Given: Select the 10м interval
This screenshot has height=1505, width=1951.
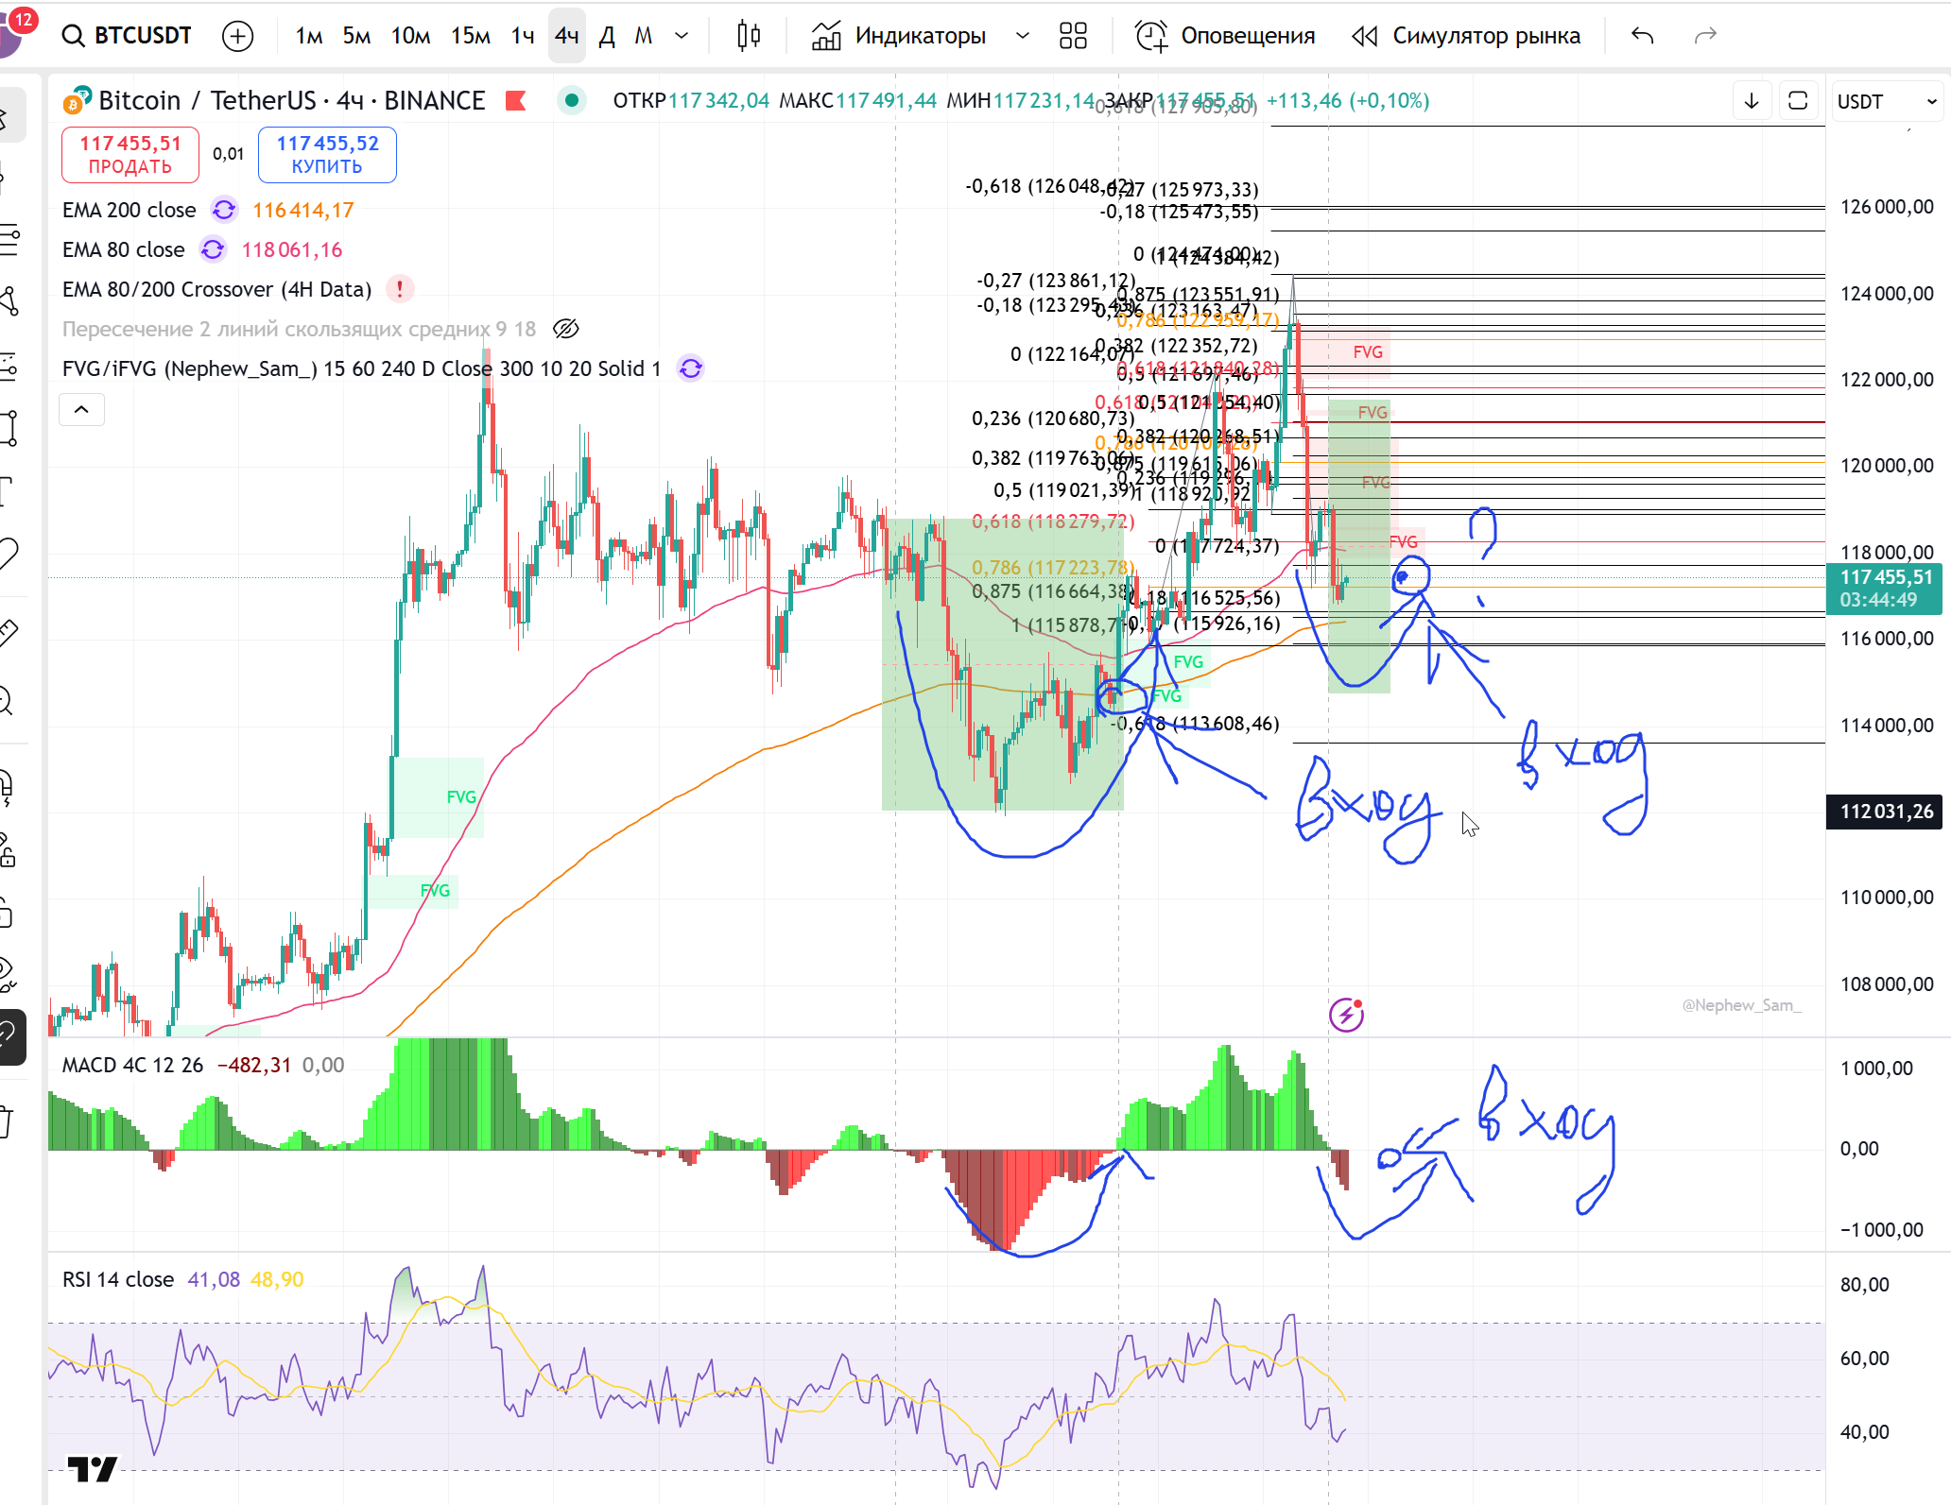Looking at the screenshot, I should pyautogui.click(x=410, y=36).
